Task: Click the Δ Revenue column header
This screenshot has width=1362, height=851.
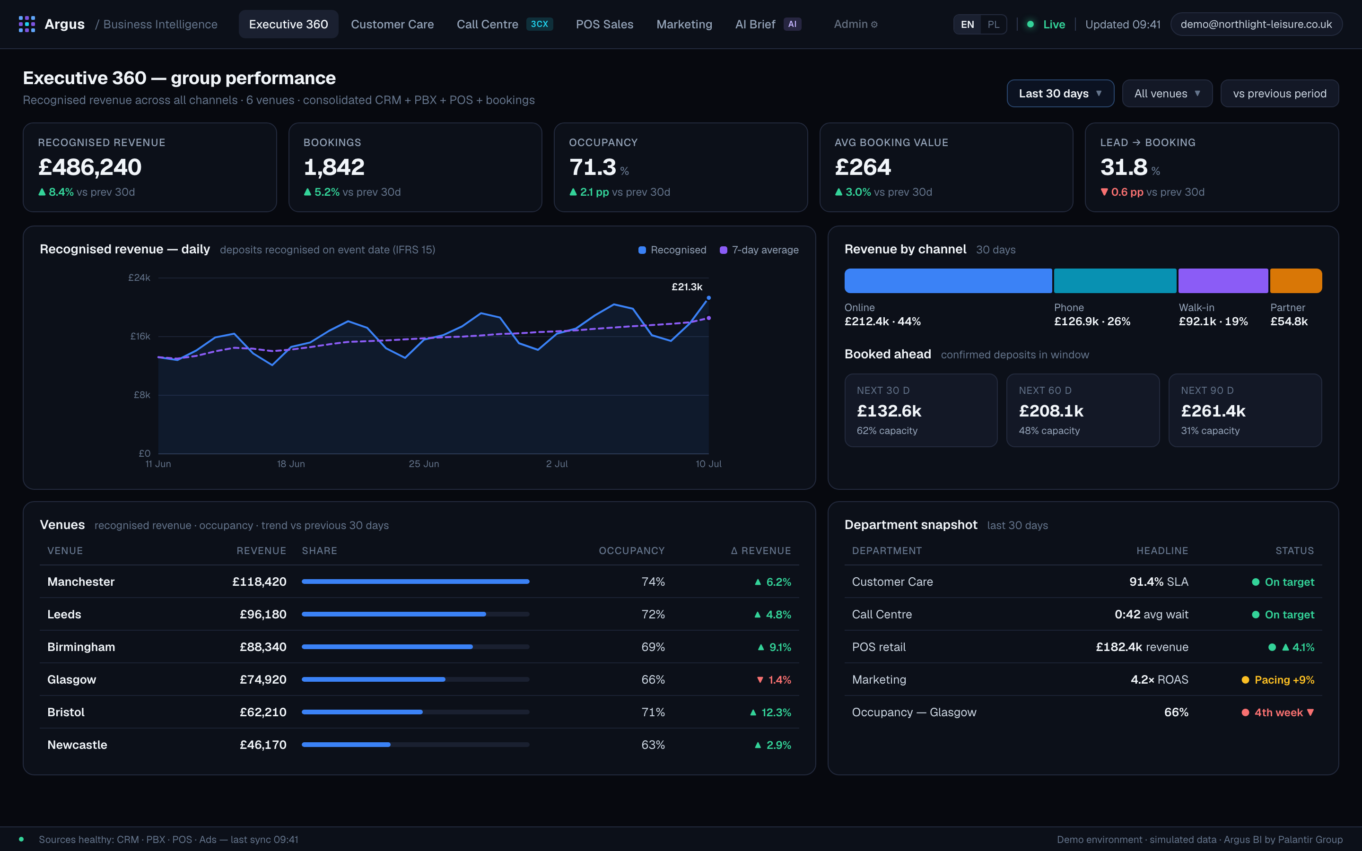Action: point(761,550)
